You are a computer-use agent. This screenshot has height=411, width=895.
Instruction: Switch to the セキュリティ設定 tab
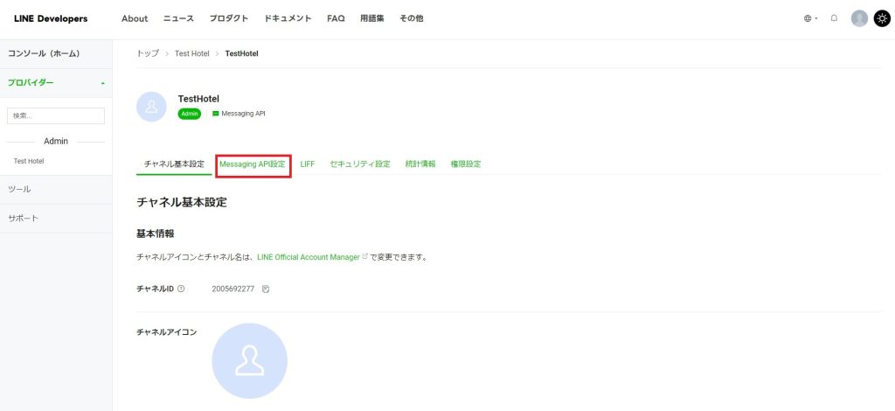(359, 164)
